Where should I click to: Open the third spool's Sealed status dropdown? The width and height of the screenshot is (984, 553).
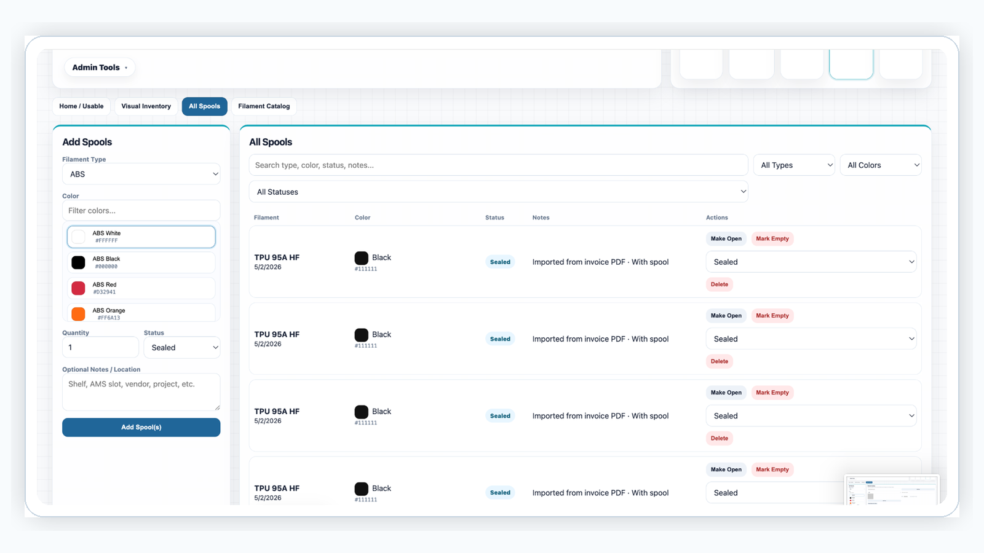click(x=811, y=415)
